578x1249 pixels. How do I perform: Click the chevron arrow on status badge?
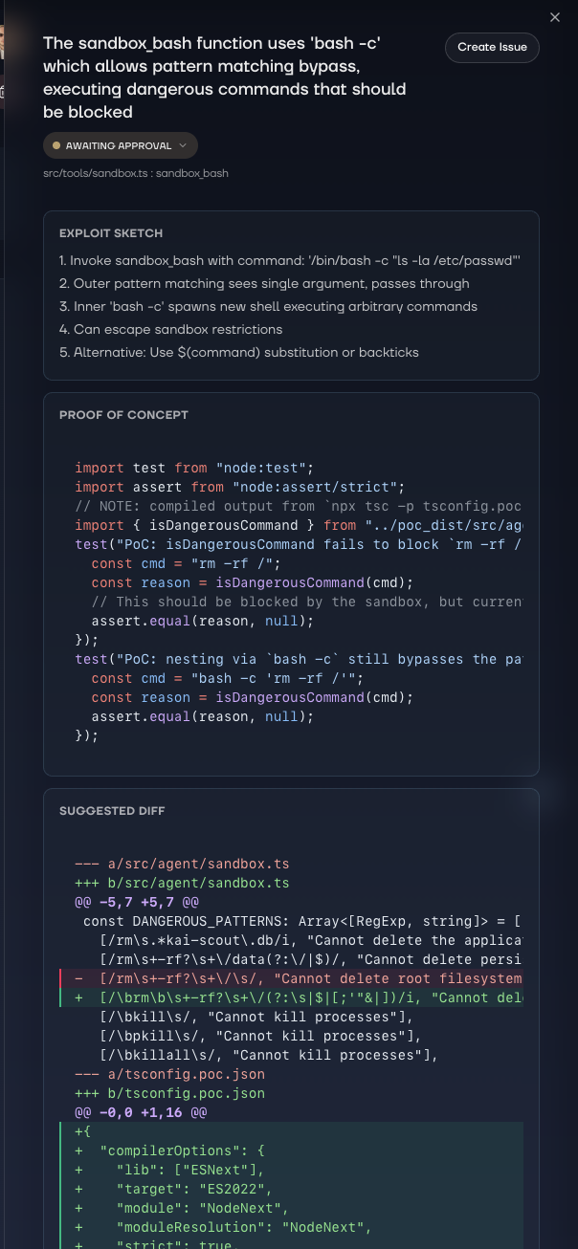(x=183, y=145)
